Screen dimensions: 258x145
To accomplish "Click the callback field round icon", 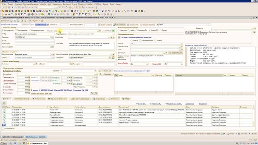I will (71, 64).
